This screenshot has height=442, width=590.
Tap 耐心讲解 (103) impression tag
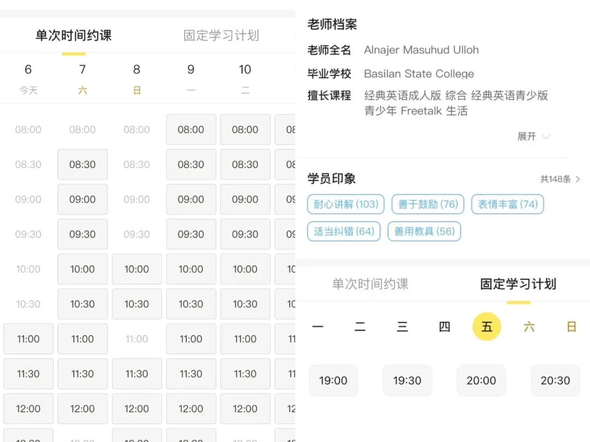click(346, 204)
